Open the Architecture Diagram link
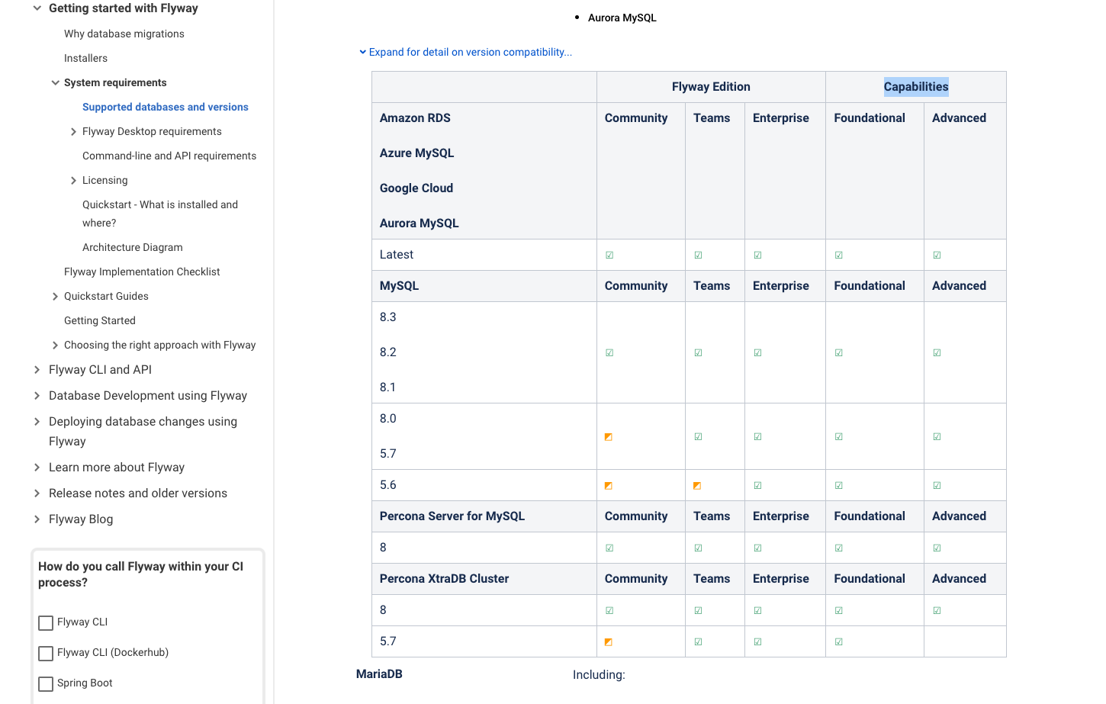Screen dimensions: 1106x704 click(132, 248)
